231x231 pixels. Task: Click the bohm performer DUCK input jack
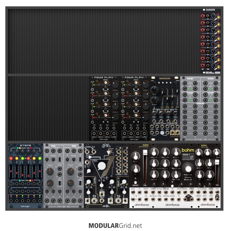pyautogui.click(x=133, y=192)
